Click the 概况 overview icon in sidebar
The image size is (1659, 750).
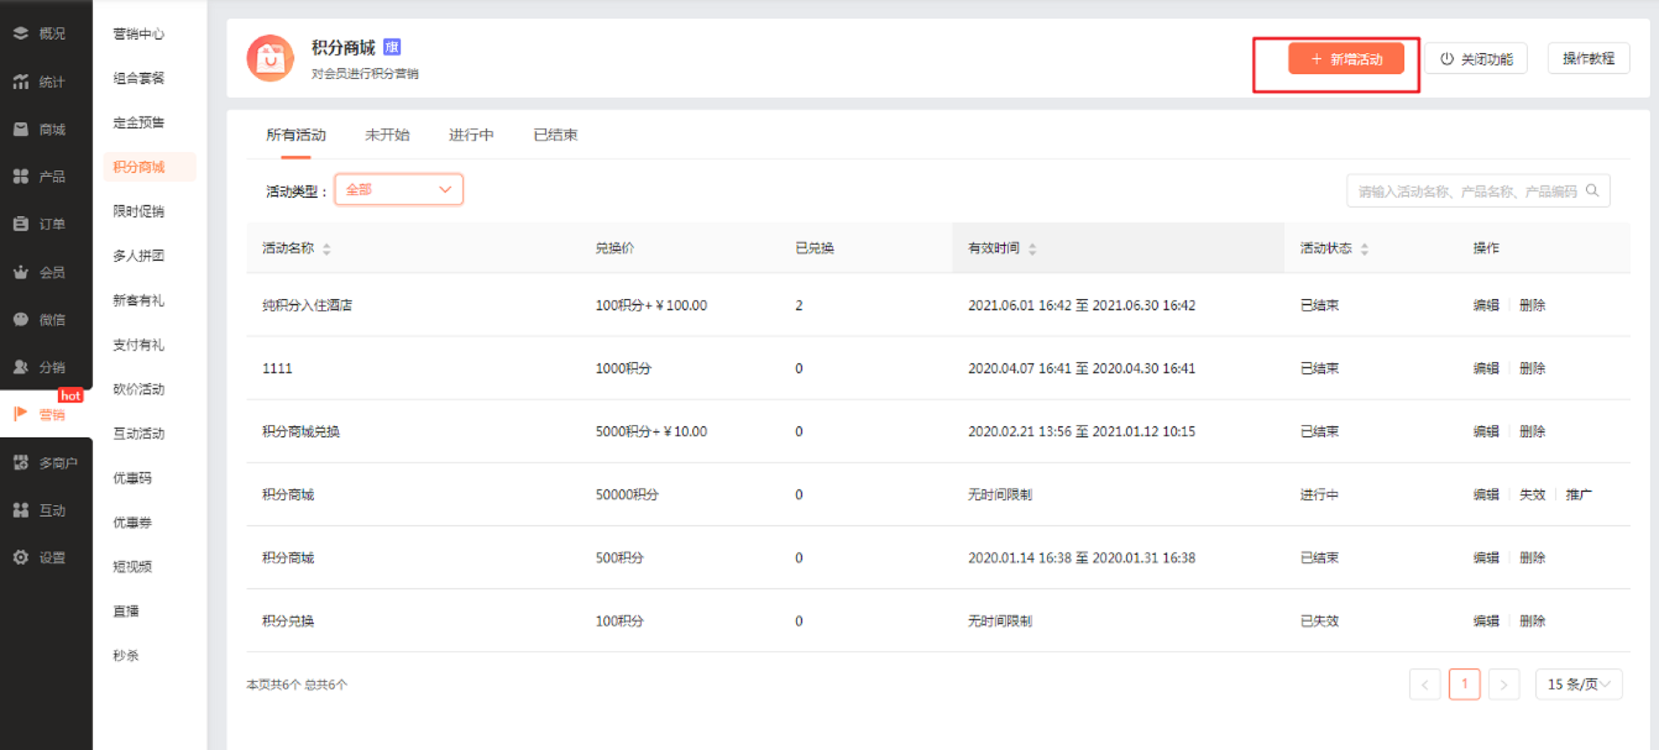point(21,33)
